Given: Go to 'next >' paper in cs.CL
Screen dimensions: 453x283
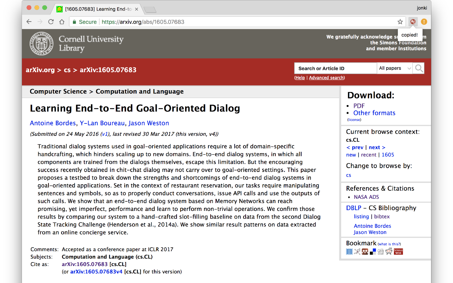Looking at the screenshot, I should pos(377,147).
